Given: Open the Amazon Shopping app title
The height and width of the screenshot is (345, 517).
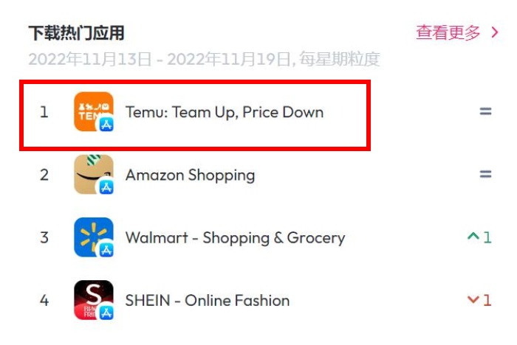Looking at the screenshot, I should pos(191,175).
